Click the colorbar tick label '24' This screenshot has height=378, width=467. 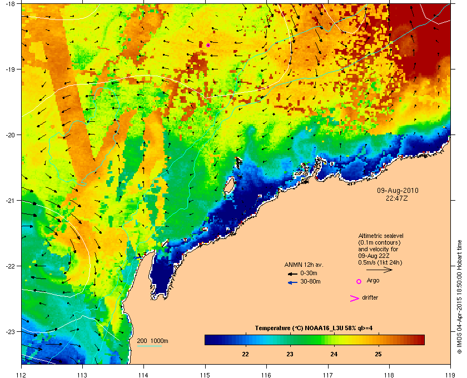pos(334,354)
